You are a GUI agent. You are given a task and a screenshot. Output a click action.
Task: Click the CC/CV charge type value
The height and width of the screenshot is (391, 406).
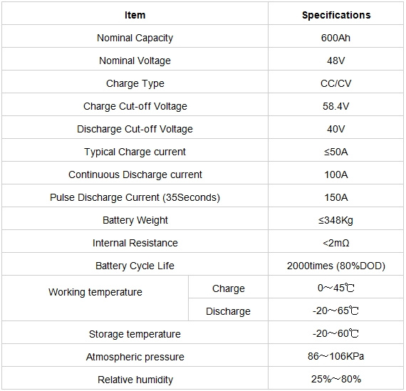point(335,83)
